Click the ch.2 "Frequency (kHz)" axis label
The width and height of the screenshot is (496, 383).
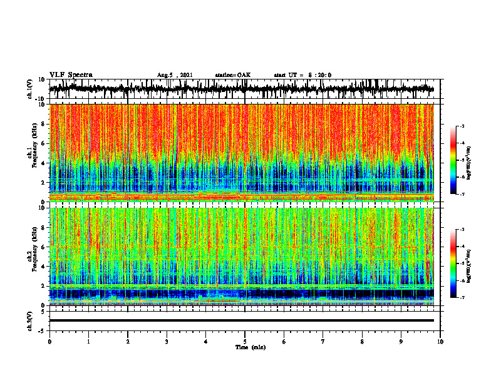[35, 249]
